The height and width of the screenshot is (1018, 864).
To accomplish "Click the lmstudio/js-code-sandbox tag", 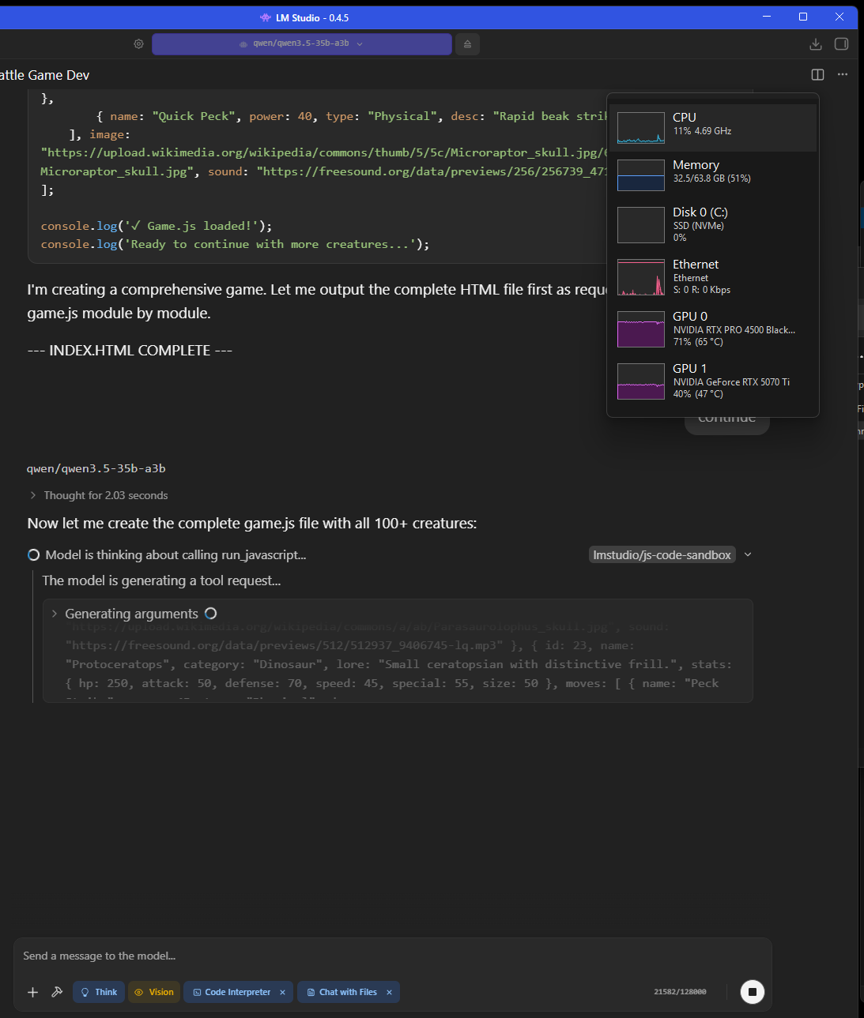I will 662,555.
